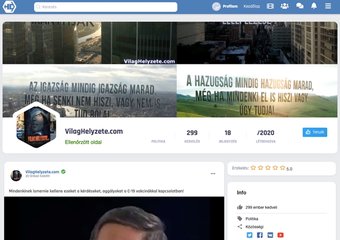Click the Tetszik like button

(x=315, y=132)
